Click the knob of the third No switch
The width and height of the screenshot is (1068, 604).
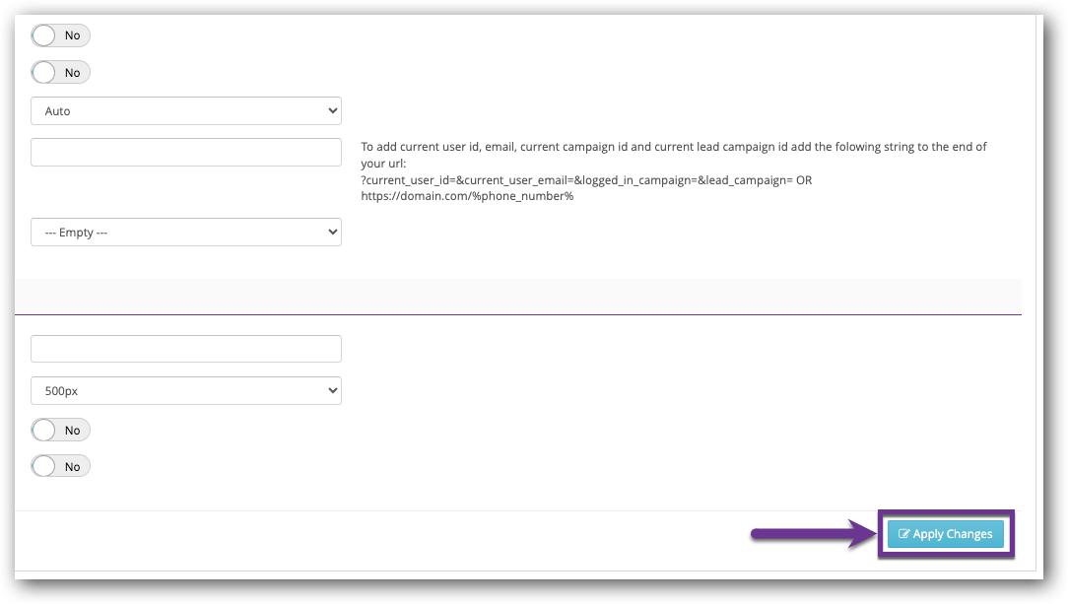pos(44,430)
